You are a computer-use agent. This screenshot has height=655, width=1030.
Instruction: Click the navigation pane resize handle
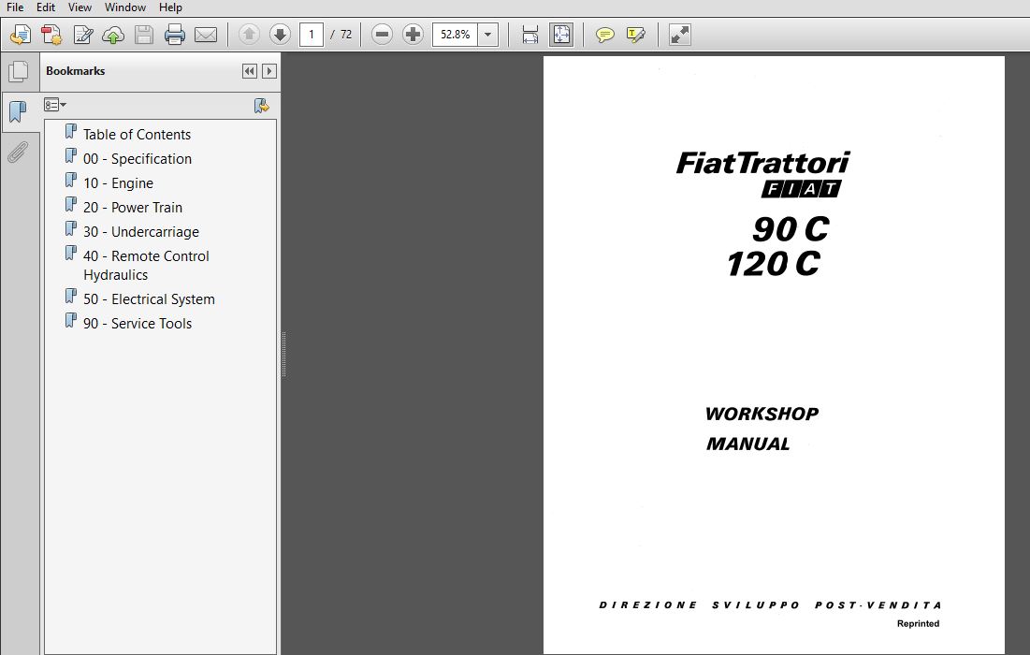[283, 354]
